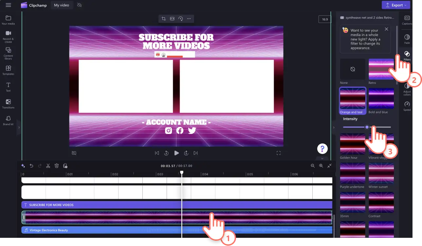The height and width of the screenshot is (246, 422).
Task: Apply the Winter sunset filter
Action: (381, 173)
